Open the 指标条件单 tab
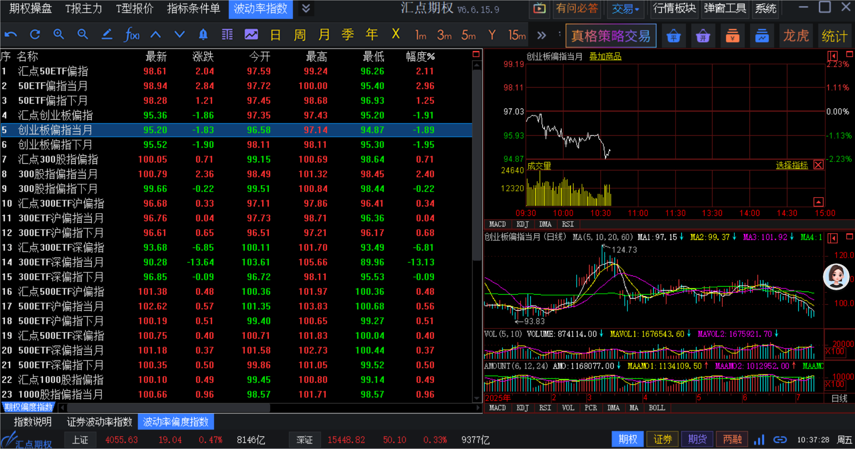Image resolution: width=855 pixels, height=449 pixels. click(x=193, y=8)
